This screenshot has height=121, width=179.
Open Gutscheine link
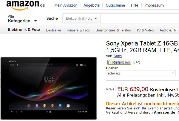[x=115, y=5]
